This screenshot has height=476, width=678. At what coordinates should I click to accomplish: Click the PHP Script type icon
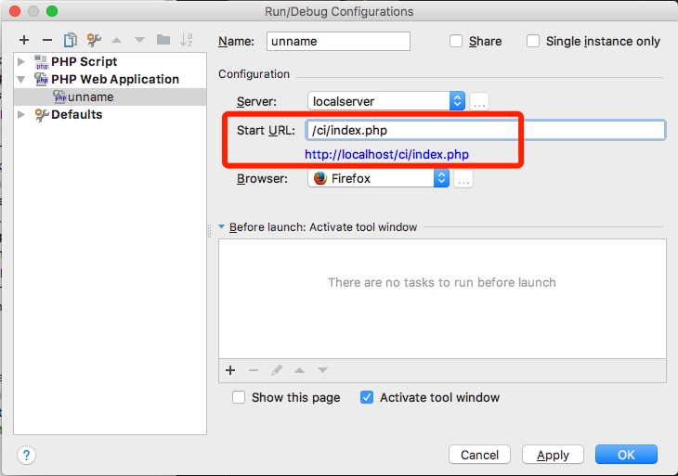(x=42, y=62)
